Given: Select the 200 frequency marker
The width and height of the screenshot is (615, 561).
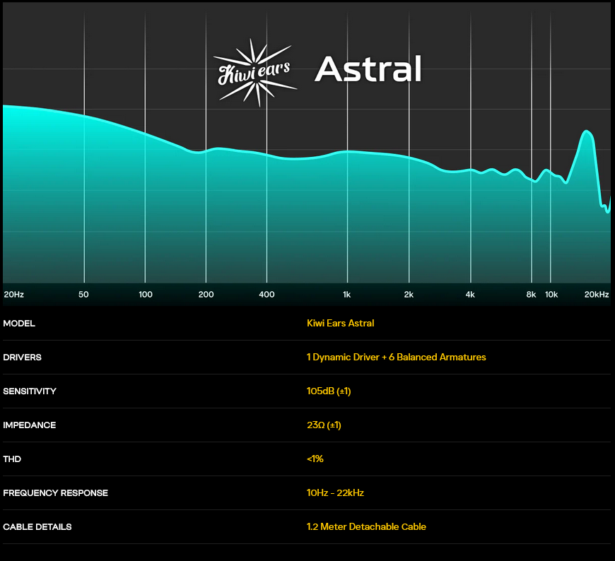Looking at the screenshot, I should (x=206, y=295).
